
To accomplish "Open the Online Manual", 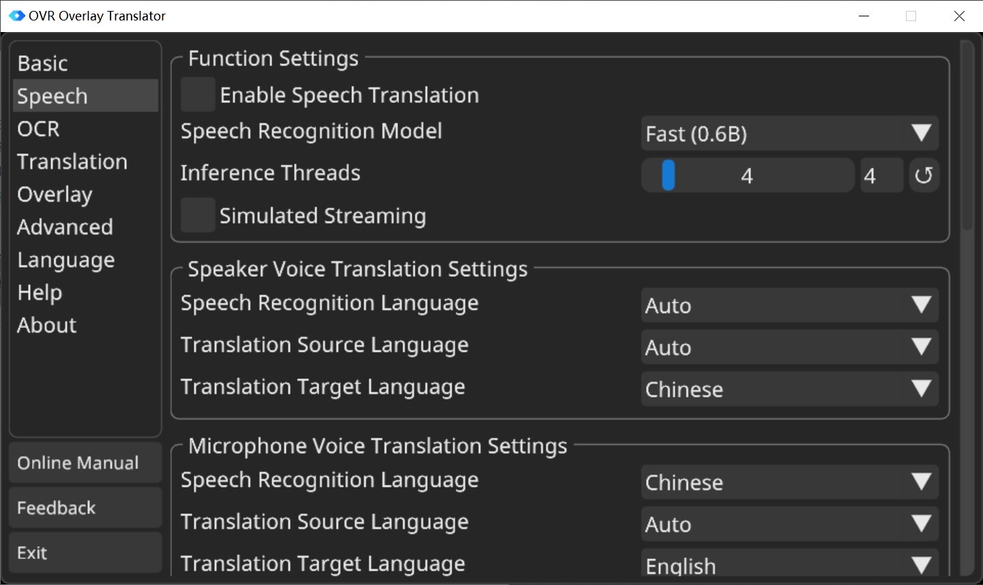I will 85,463.
